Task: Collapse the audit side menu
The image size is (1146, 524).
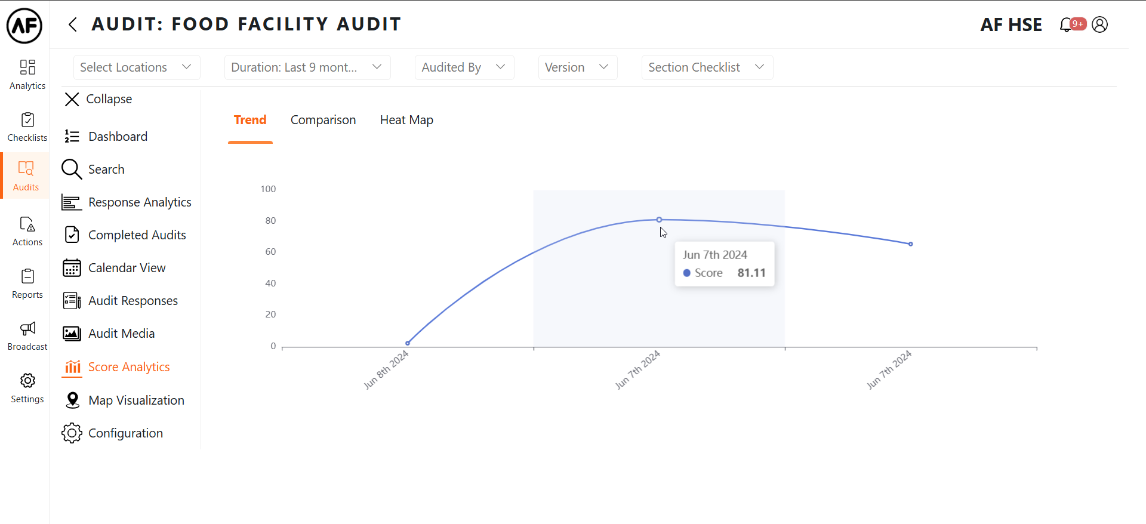Action: [98, 99]
